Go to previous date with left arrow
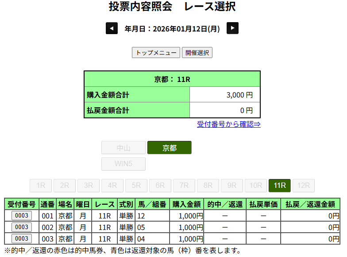The width and height of the screenshot is (347, 257). [x=112, y=28]
